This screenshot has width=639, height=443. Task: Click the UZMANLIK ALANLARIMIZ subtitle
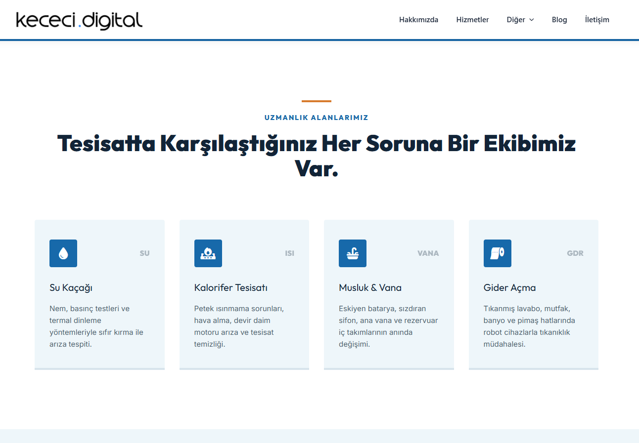[317, 118]
